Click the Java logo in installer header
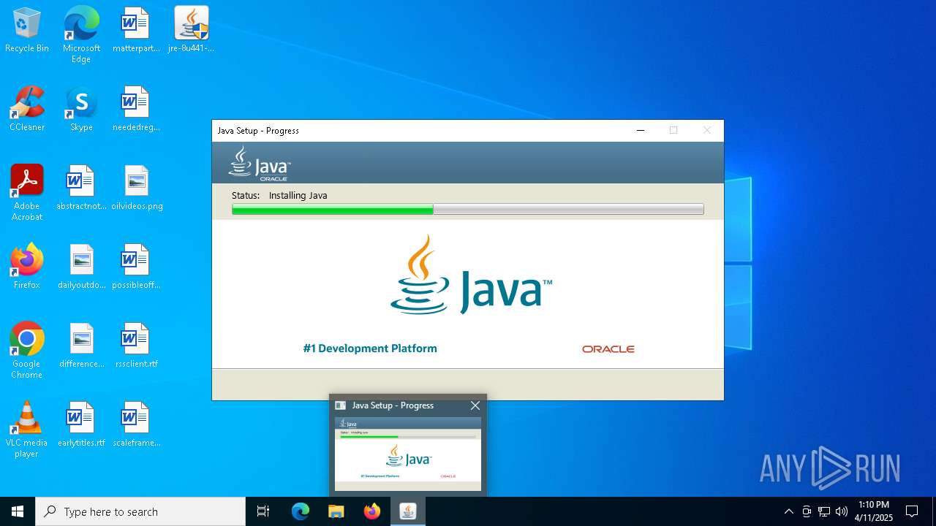Screen dimensions: 936x526 click(260, 163)
